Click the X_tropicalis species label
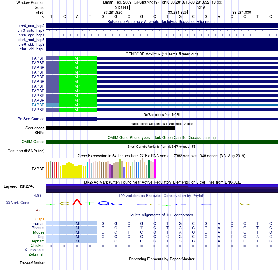 35,250
